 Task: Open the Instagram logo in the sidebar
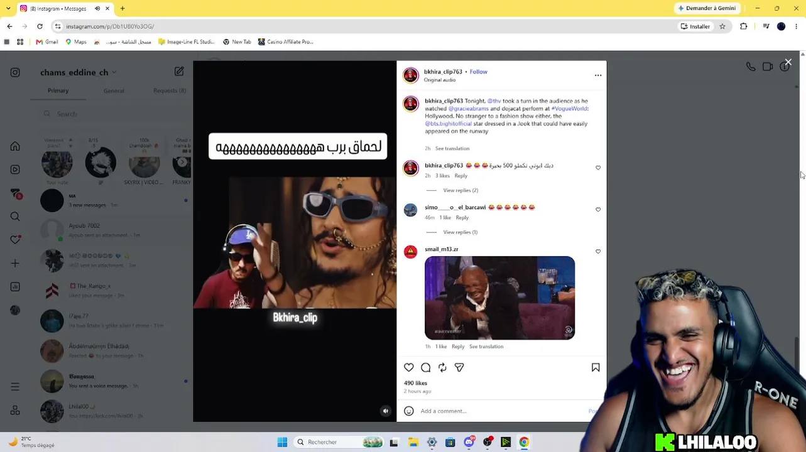tap(15, 73)
